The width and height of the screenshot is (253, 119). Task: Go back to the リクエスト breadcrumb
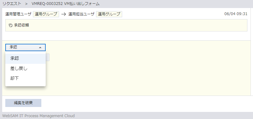[12, 4]
